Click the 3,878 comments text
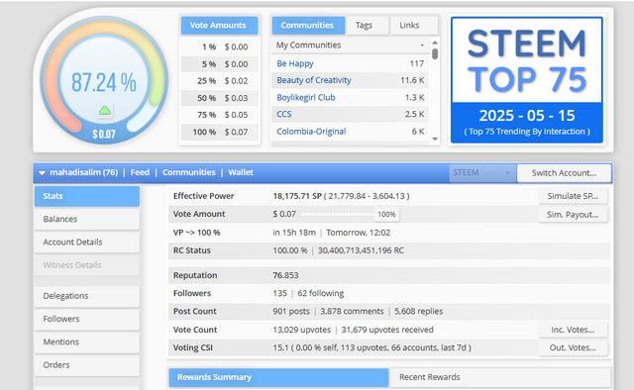The image size is (634, 390). (x=352, y=311)
